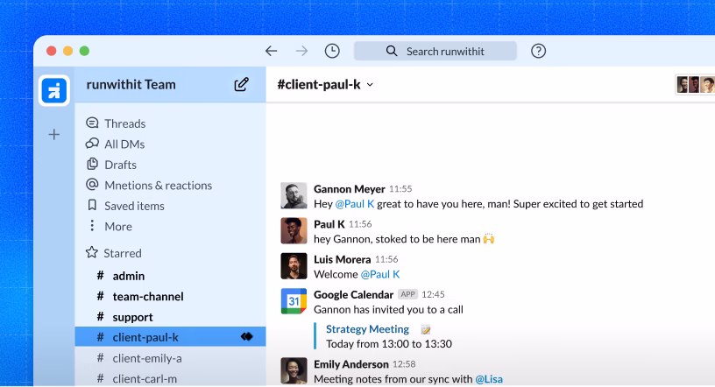Click the Google Calendar app icon

(x=294, y=301)
